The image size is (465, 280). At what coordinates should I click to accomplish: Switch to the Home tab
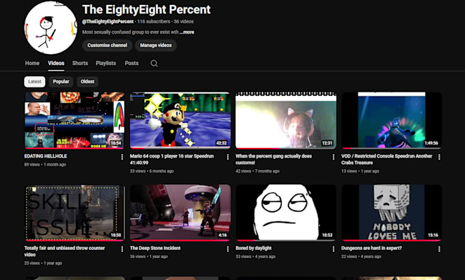pos(32,63)
